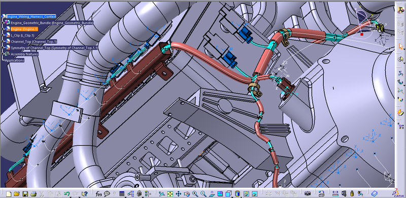Click the Knowledge Inspector tree icon
406x198 pixels.
(x=130, y=193)
